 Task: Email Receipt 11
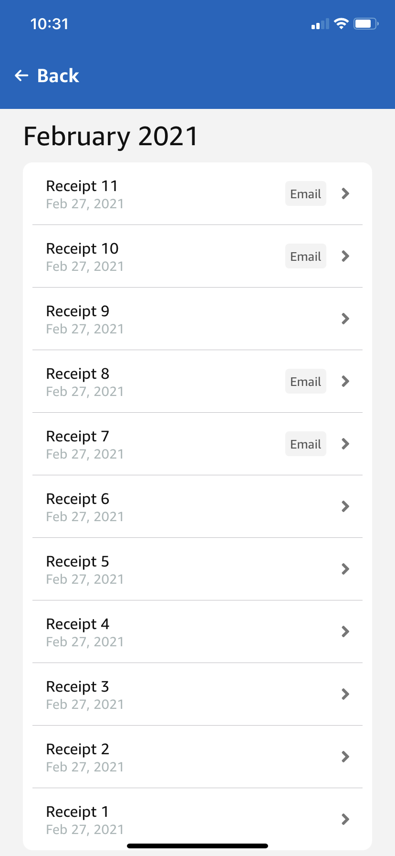[306, 193]
